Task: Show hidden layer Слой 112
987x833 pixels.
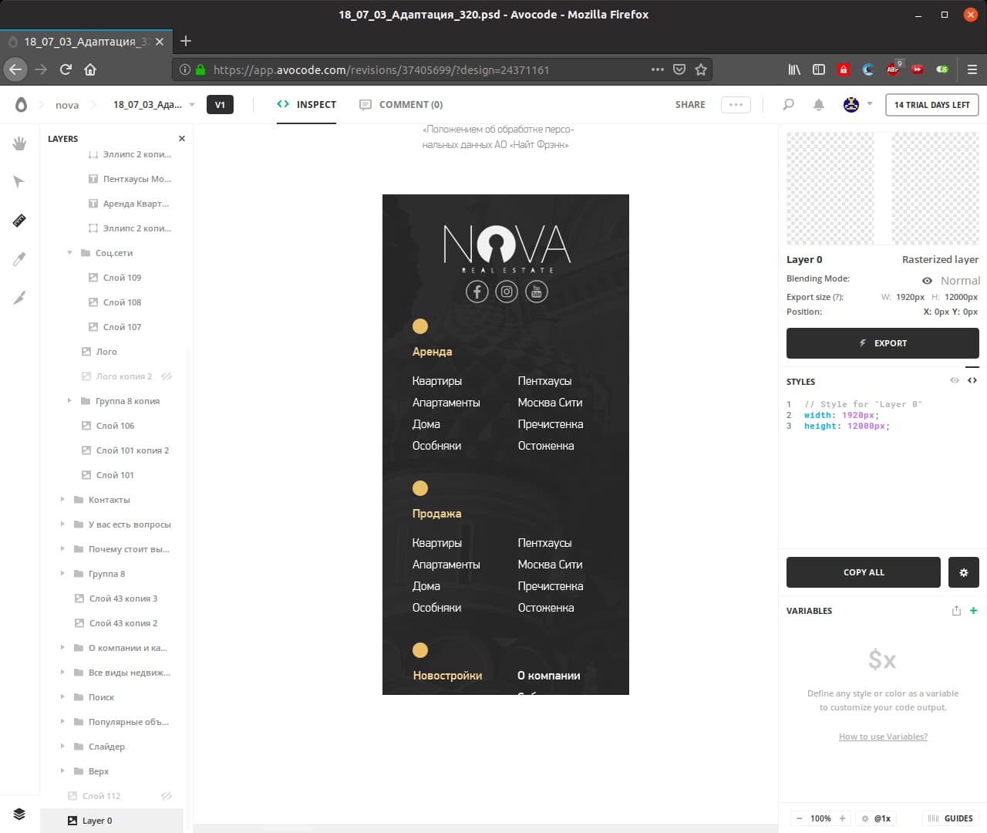Action: pyautogui.click(x=167, y=796)
